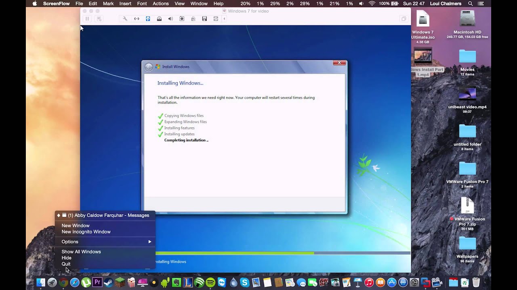Click the VMware view mode button at the toolbar's far right
The image size is (517, 290).
coord(403,19)
